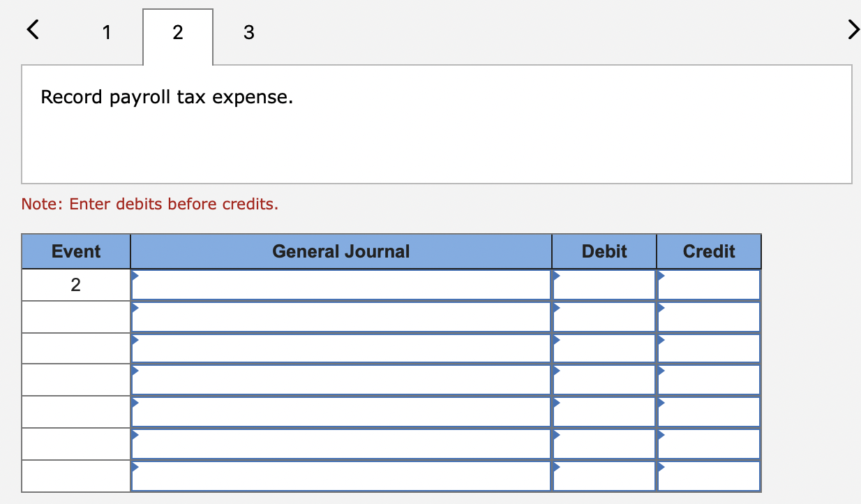Click Debit cell in last journal row

(x=604, y=476)
